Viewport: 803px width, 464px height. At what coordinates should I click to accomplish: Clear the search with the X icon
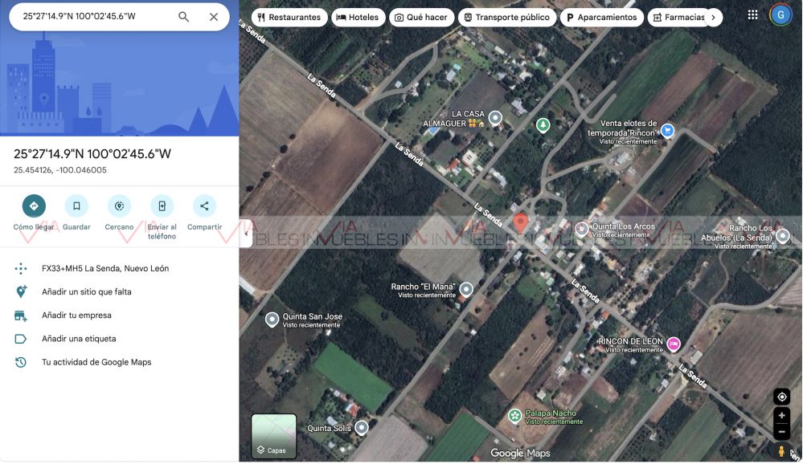pos(214,17)
